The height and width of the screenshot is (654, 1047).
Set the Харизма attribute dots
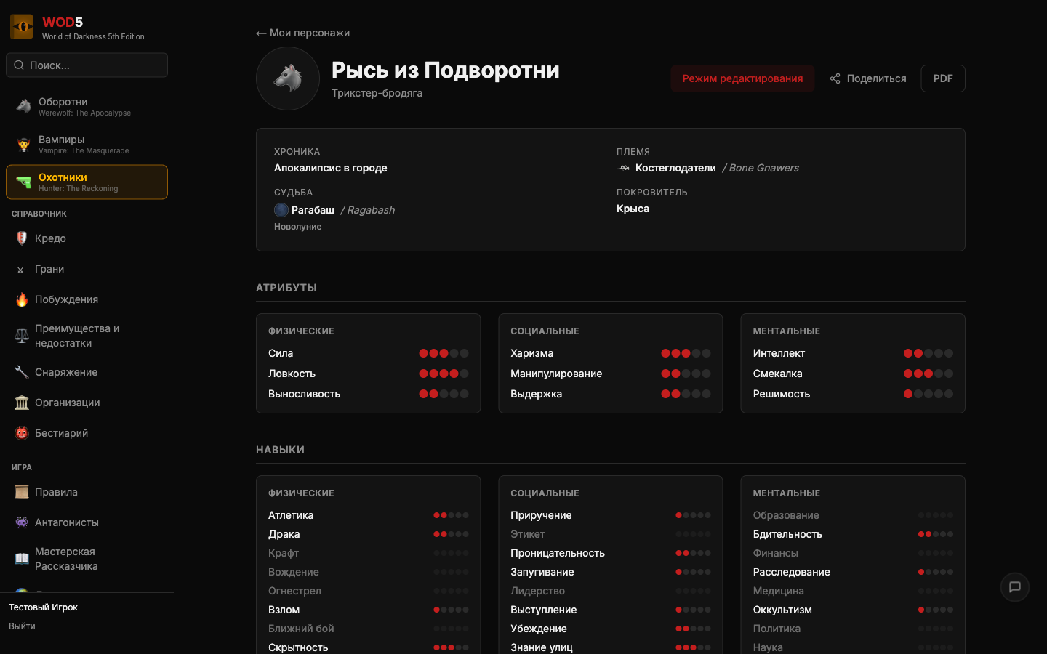[686, 353]
